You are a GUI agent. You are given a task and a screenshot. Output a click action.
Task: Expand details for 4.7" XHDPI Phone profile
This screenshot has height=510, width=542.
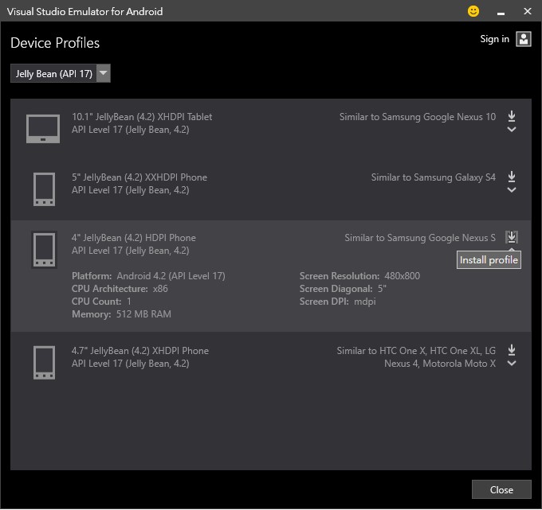click(512, 364)
